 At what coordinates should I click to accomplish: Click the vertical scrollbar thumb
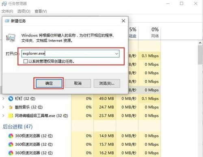(x=200, y=55)
